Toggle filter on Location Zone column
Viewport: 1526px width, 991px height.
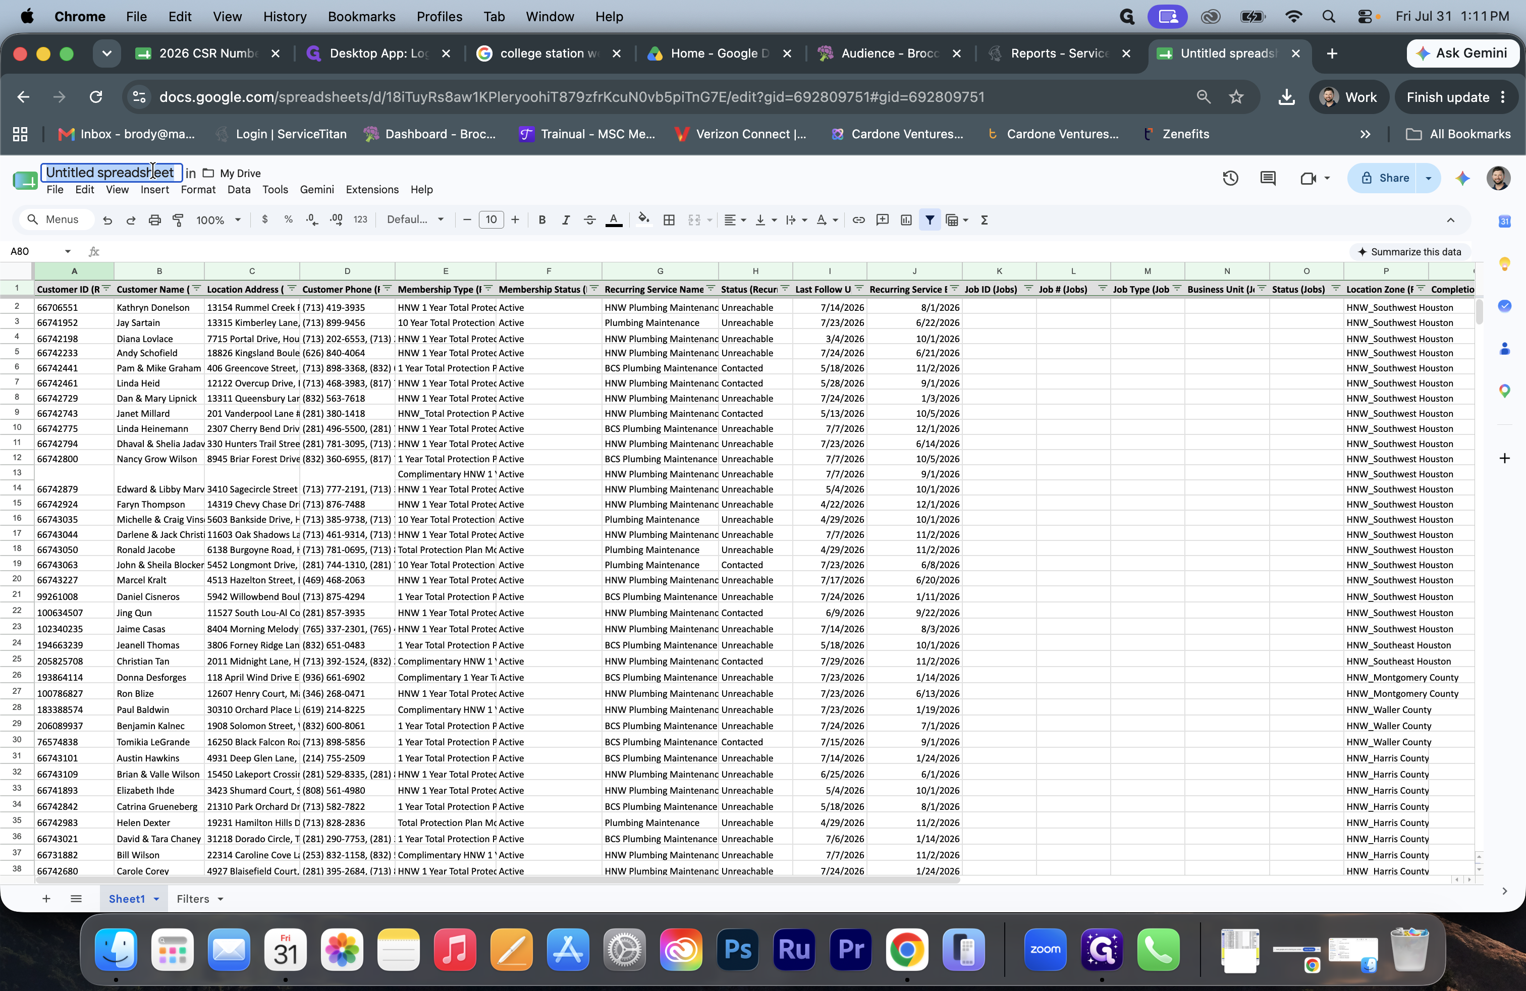(x=1421, y=289)
